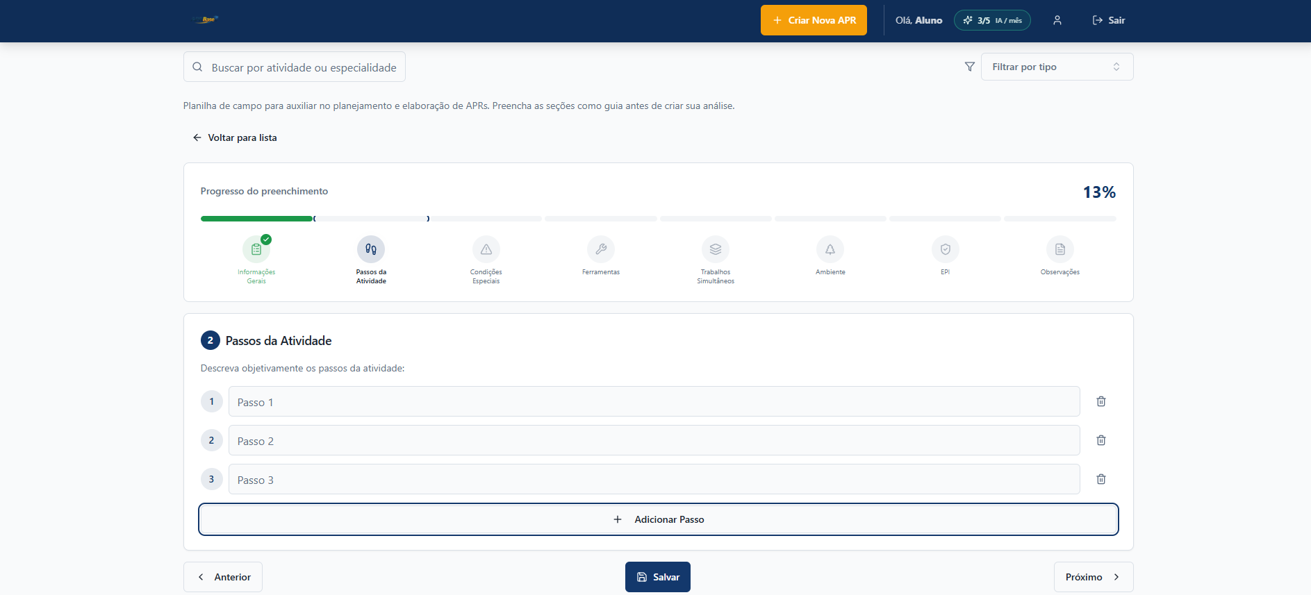Click the search magnifier icon

tap(197, 67)
